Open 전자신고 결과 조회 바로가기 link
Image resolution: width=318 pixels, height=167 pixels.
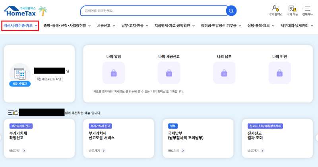(256, 151)
